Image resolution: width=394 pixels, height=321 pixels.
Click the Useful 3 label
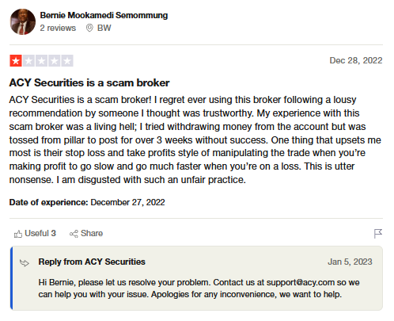(40, 233)
